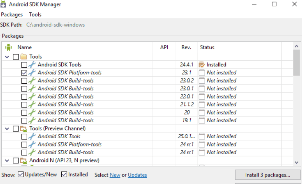The image size is (302, 184).
Task: Check the Build-tools 22.0.1 checkbox
Action: [x=24, y=96]
